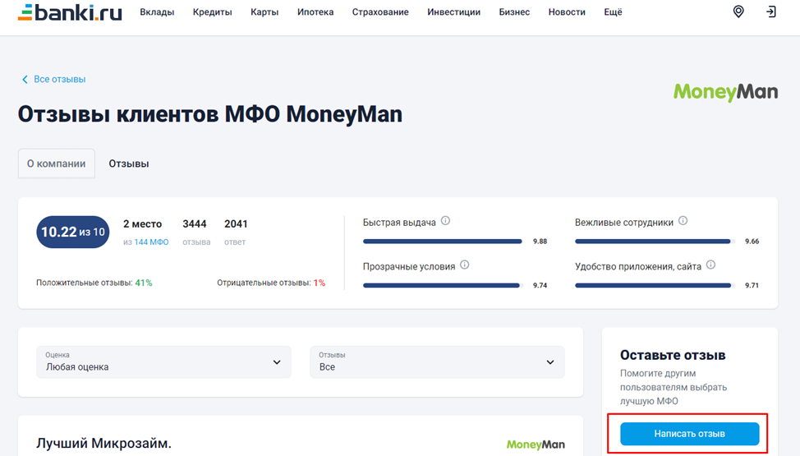Click the back chevron beside Все отзывы
800x456 pixels.
pos(25,79)
